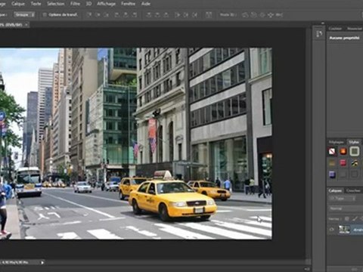Open the Fenêtre menu
This screenshot has height=272, width=363.
128,4
